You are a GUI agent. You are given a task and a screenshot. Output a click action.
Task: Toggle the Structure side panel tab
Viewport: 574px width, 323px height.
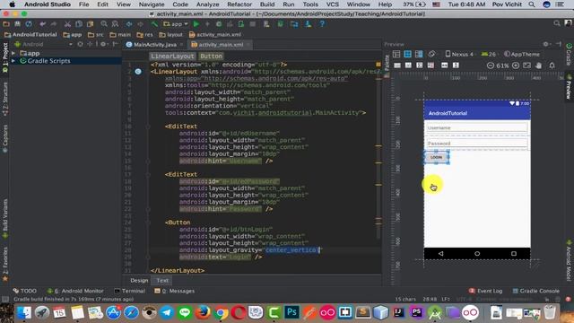(5, 99)
